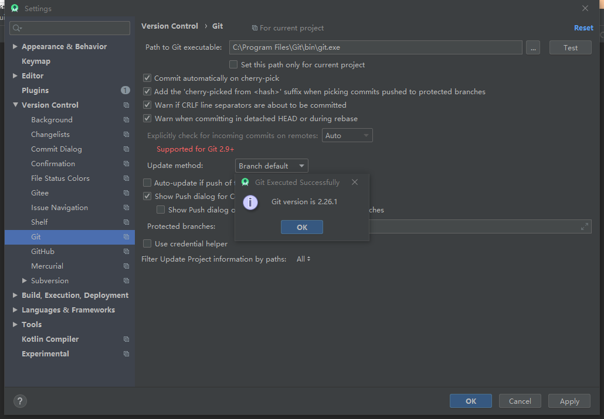The image size is (604, 419).
Task: Uncheck Commit automatically on cherry-pick
Action: click(x=147, y=78)
